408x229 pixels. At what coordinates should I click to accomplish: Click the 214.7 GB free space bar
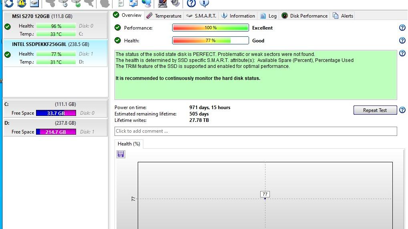coord(56,131)
